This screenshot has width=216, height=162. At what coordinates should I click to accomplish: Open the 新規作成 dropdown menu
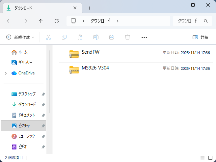pos(20,37)
